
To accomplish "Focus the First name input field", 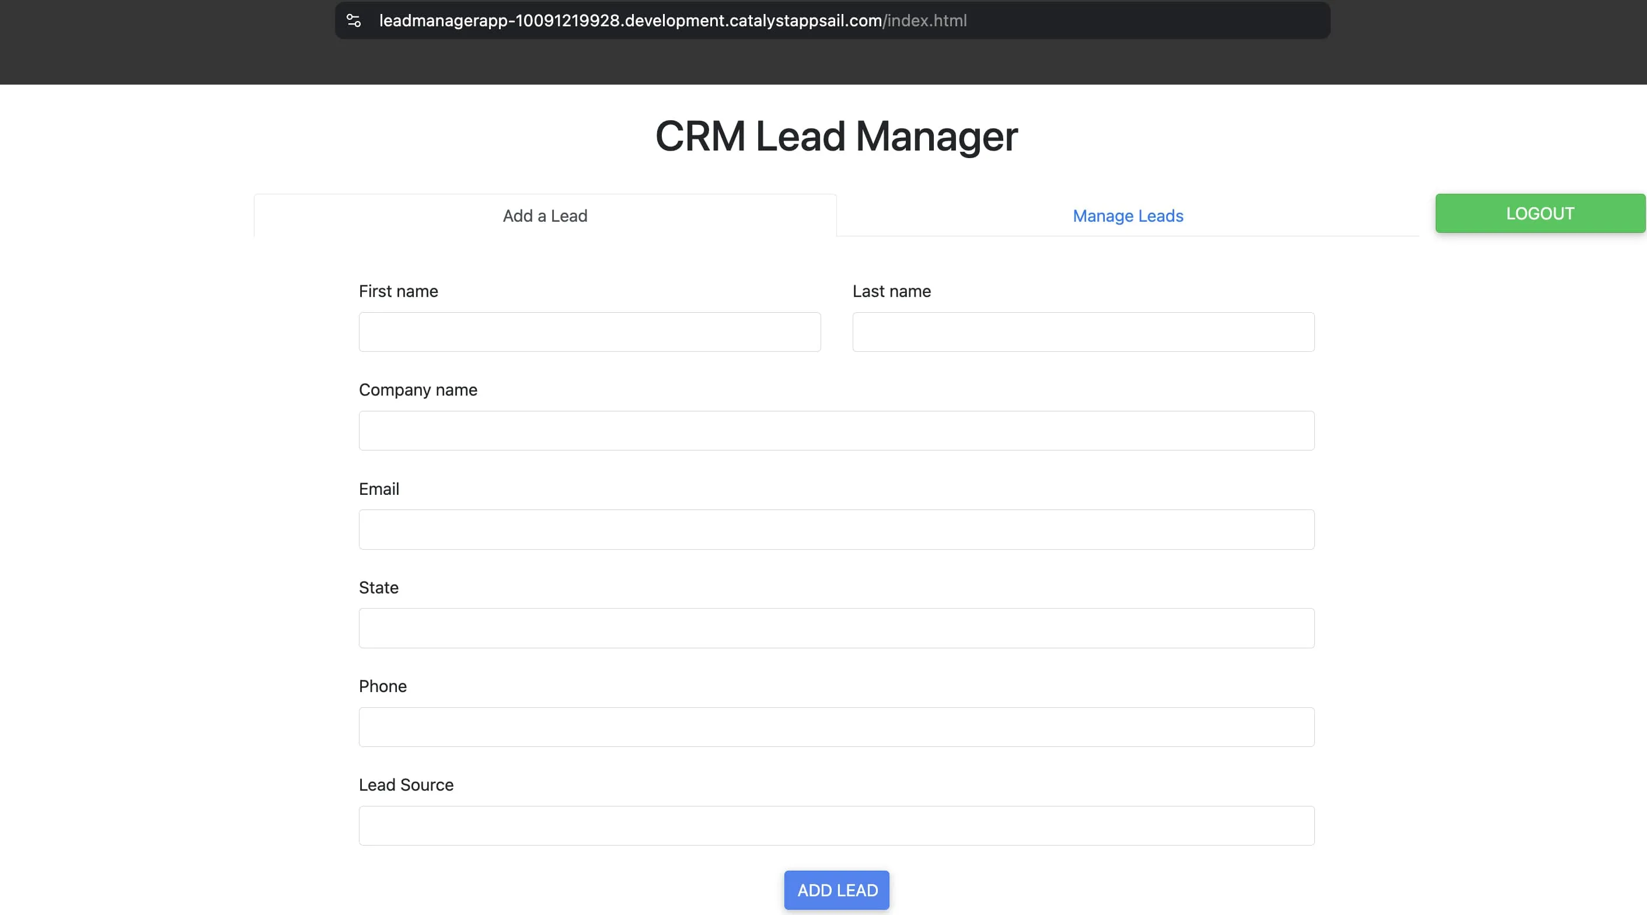I will [589, 332].
